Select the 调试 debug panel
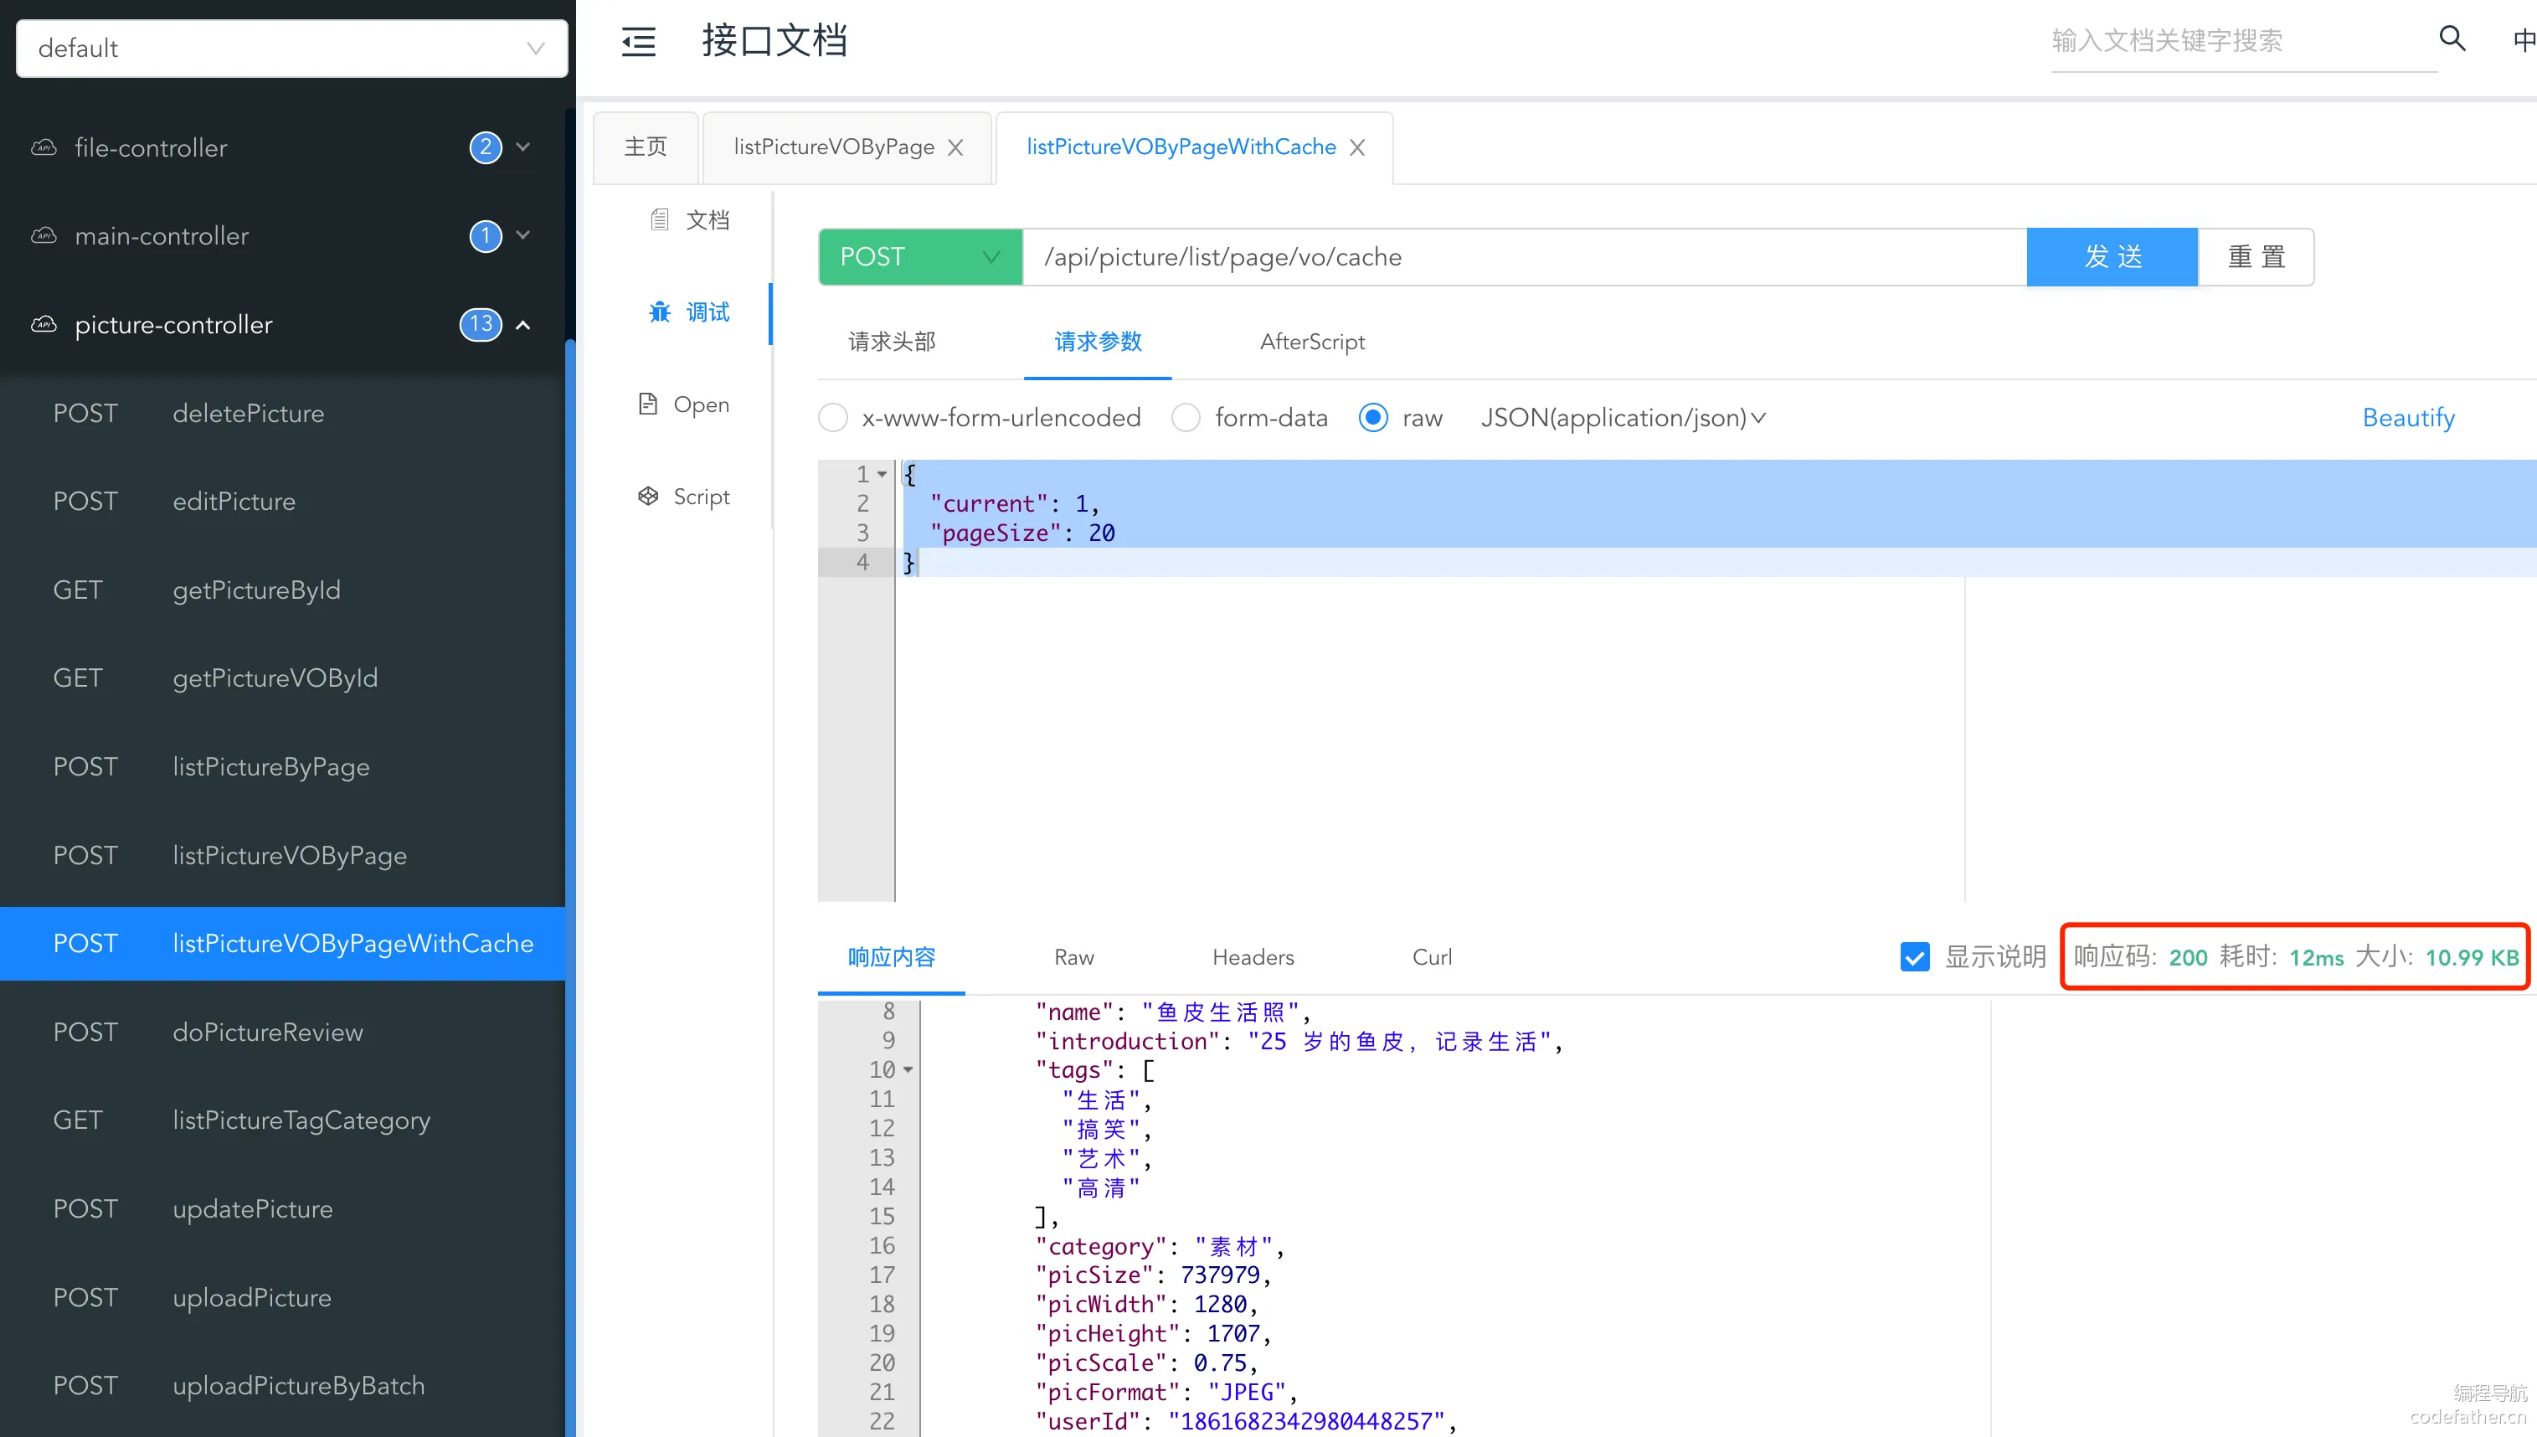This screenshot has width=2537, height=1437. pyautogui.click(x=690, y=312)
